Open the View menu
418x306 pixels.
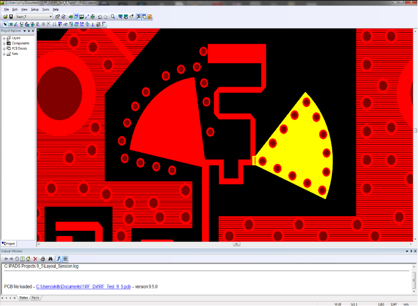pos(24,9)
